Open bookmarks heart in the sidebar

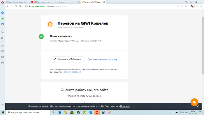2,51
